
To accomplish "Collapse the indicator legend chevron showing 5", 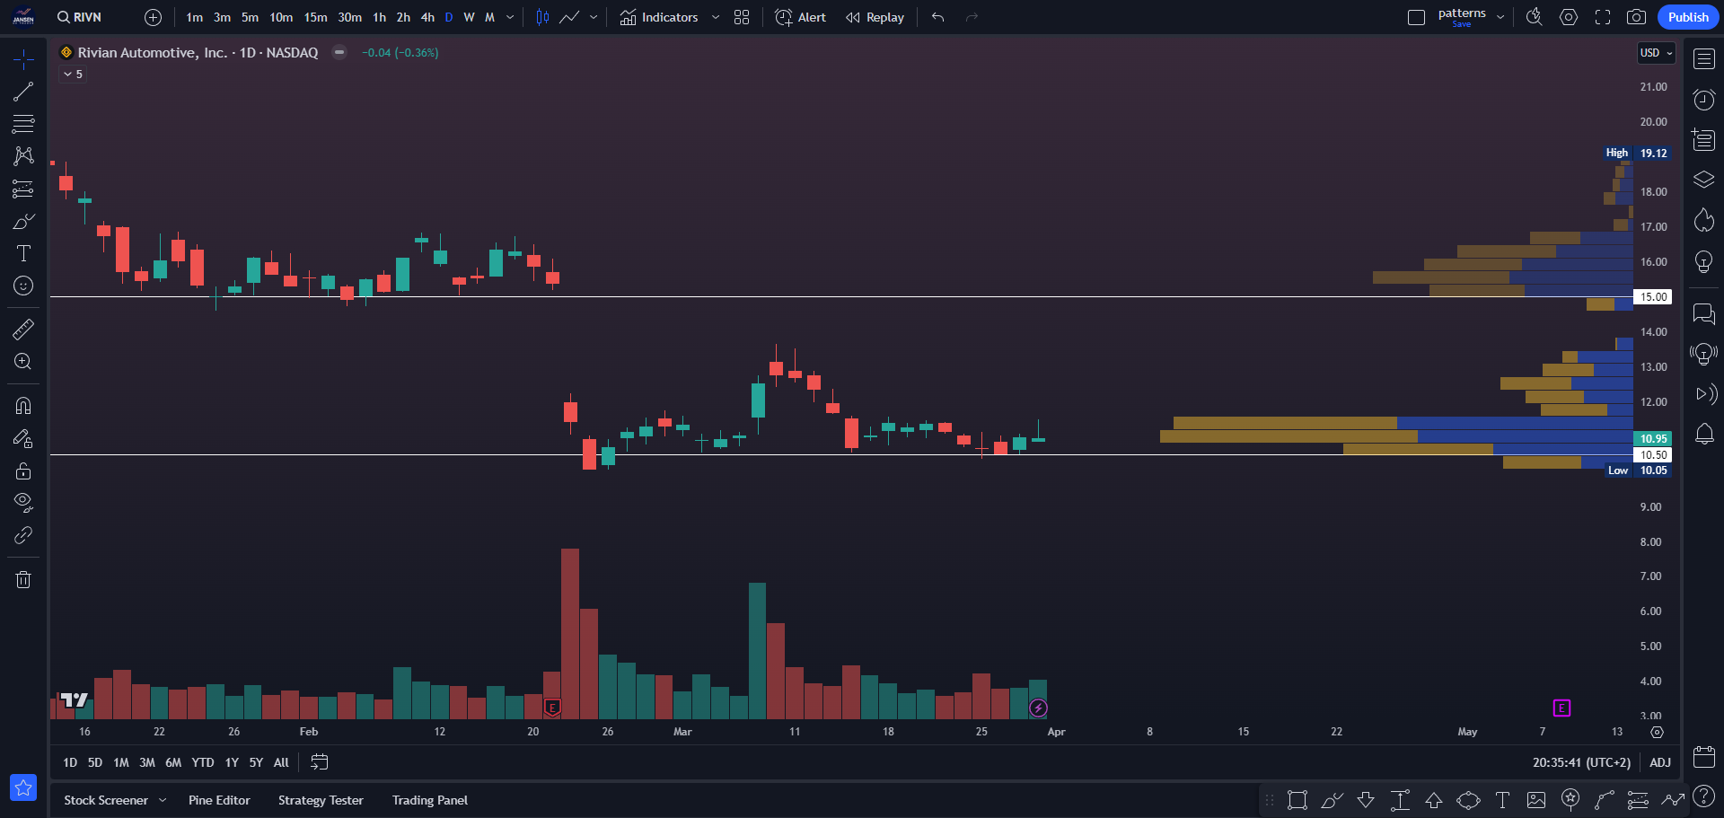I will (x=74, y=75).
